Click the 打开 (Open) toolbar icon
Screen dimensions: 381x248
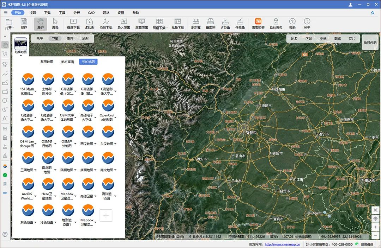coord(9,24)
